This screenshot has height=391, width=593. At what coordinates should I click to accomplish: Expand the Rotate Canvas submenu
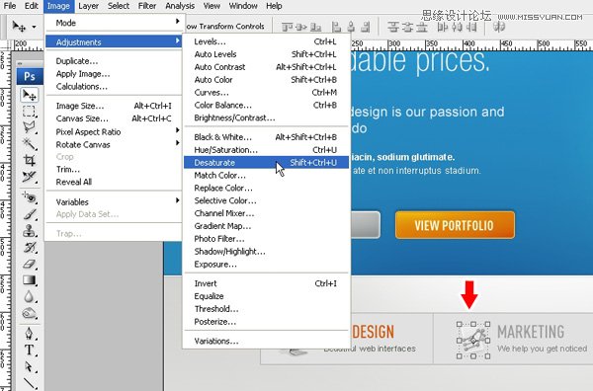113,145
